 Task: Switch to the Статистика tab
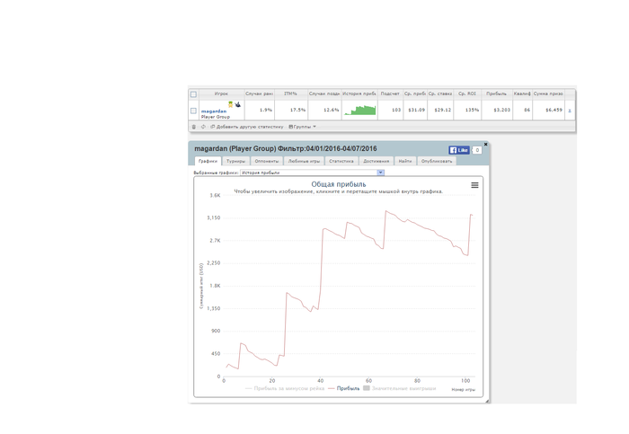click(341, 161)
